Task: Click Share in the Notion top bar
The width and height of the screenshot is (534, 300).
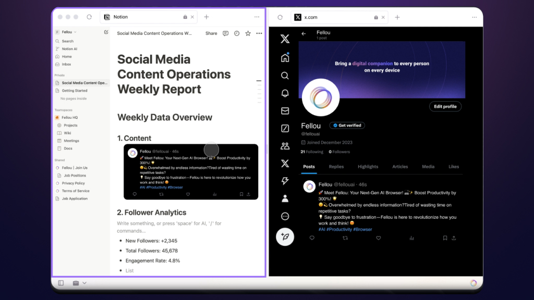Action: point(211,33)
